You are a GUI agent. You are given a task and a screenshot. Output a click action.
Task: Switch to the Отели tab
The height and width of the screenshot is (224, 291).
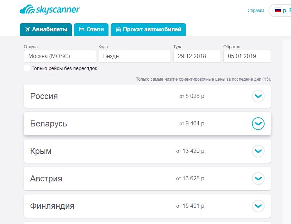[x=91, y=30]
